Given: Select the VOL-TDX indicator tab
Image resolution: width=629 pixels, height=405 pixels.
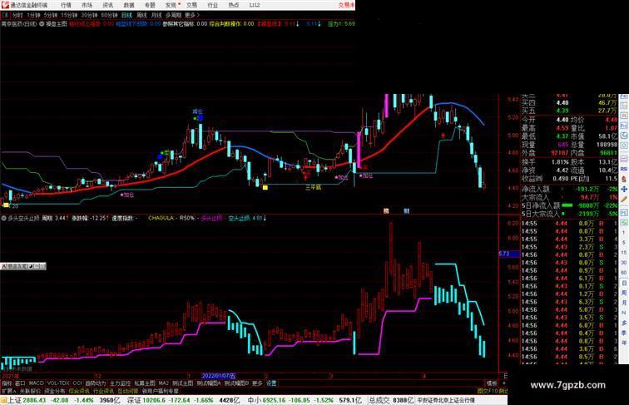Looking at the screenshot, I should point(58,383).
